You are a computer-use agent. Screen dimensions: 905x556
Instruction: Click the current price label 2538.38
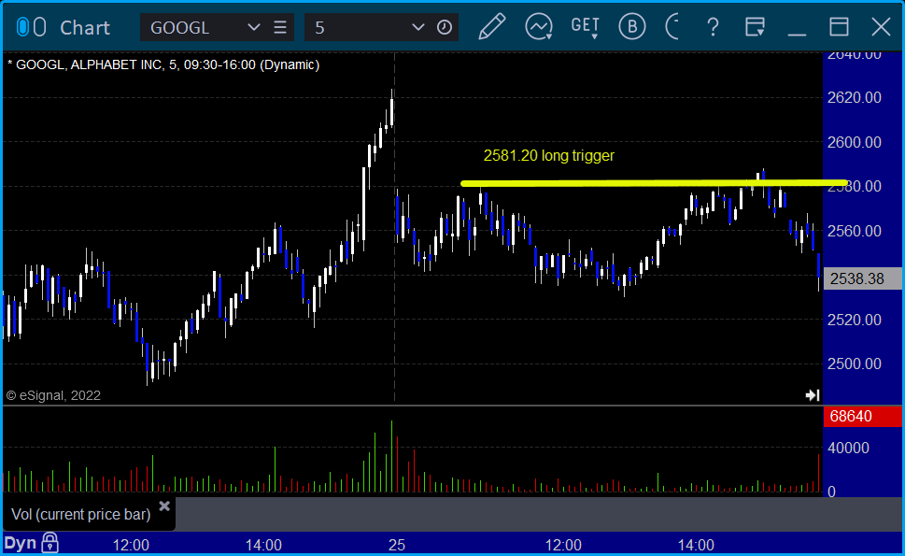click(x=862, y=278)
